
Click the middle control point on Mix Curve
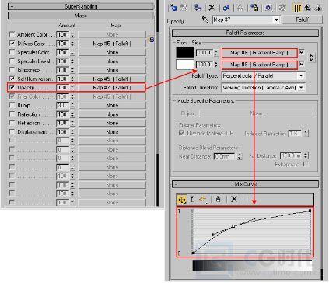(233, 226)
